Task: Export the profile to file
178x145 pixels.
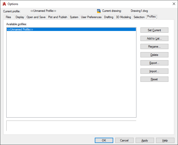Action: (x=154, y=63)
